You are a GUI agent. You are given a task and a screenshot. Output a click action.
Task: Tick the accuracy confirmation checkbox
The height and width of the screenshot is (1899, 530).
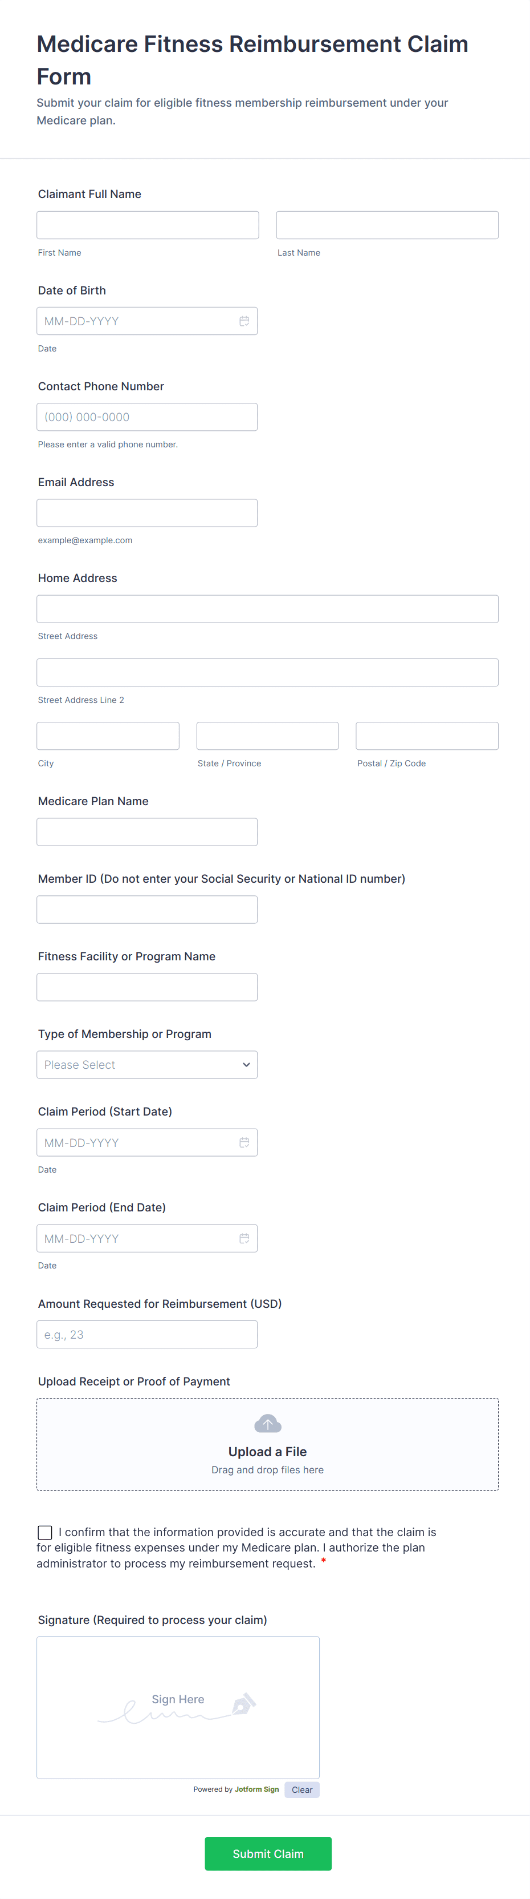[x=45, y=1533]
